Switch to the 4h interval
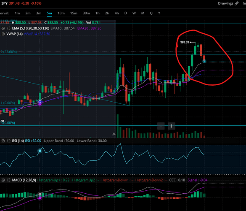The width and height of the screenshot is (246, 211). (x=116, y=13)
